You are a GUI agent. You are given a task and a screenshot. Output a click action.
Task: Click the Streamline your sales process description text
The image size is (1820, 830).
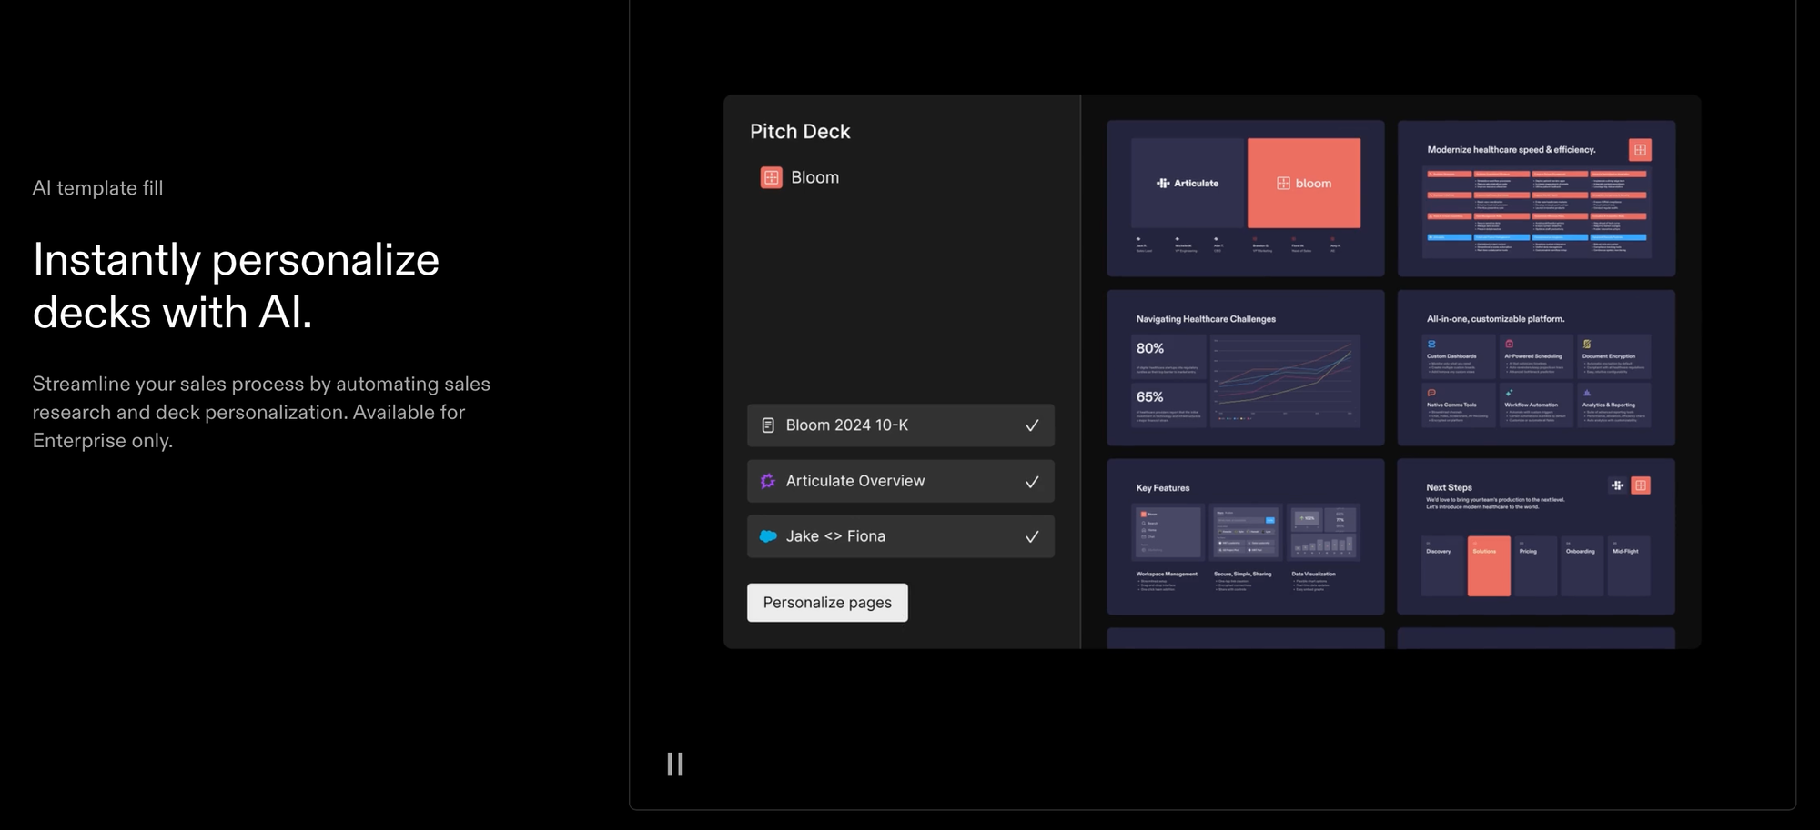(261, 412)
